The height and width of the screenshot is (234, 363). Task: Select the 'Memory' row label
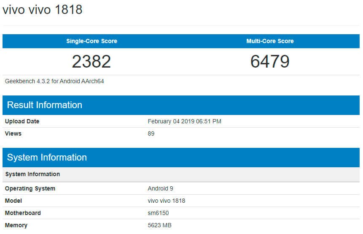click(16, 225)
